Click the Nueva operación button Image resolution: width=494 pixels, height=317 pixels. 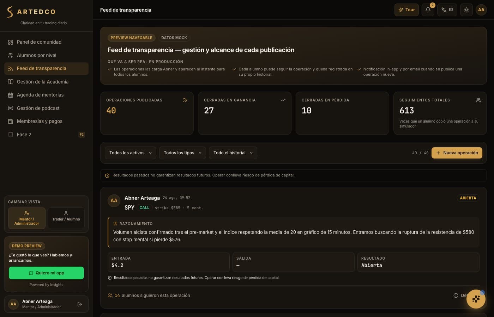tap(457, 153)
